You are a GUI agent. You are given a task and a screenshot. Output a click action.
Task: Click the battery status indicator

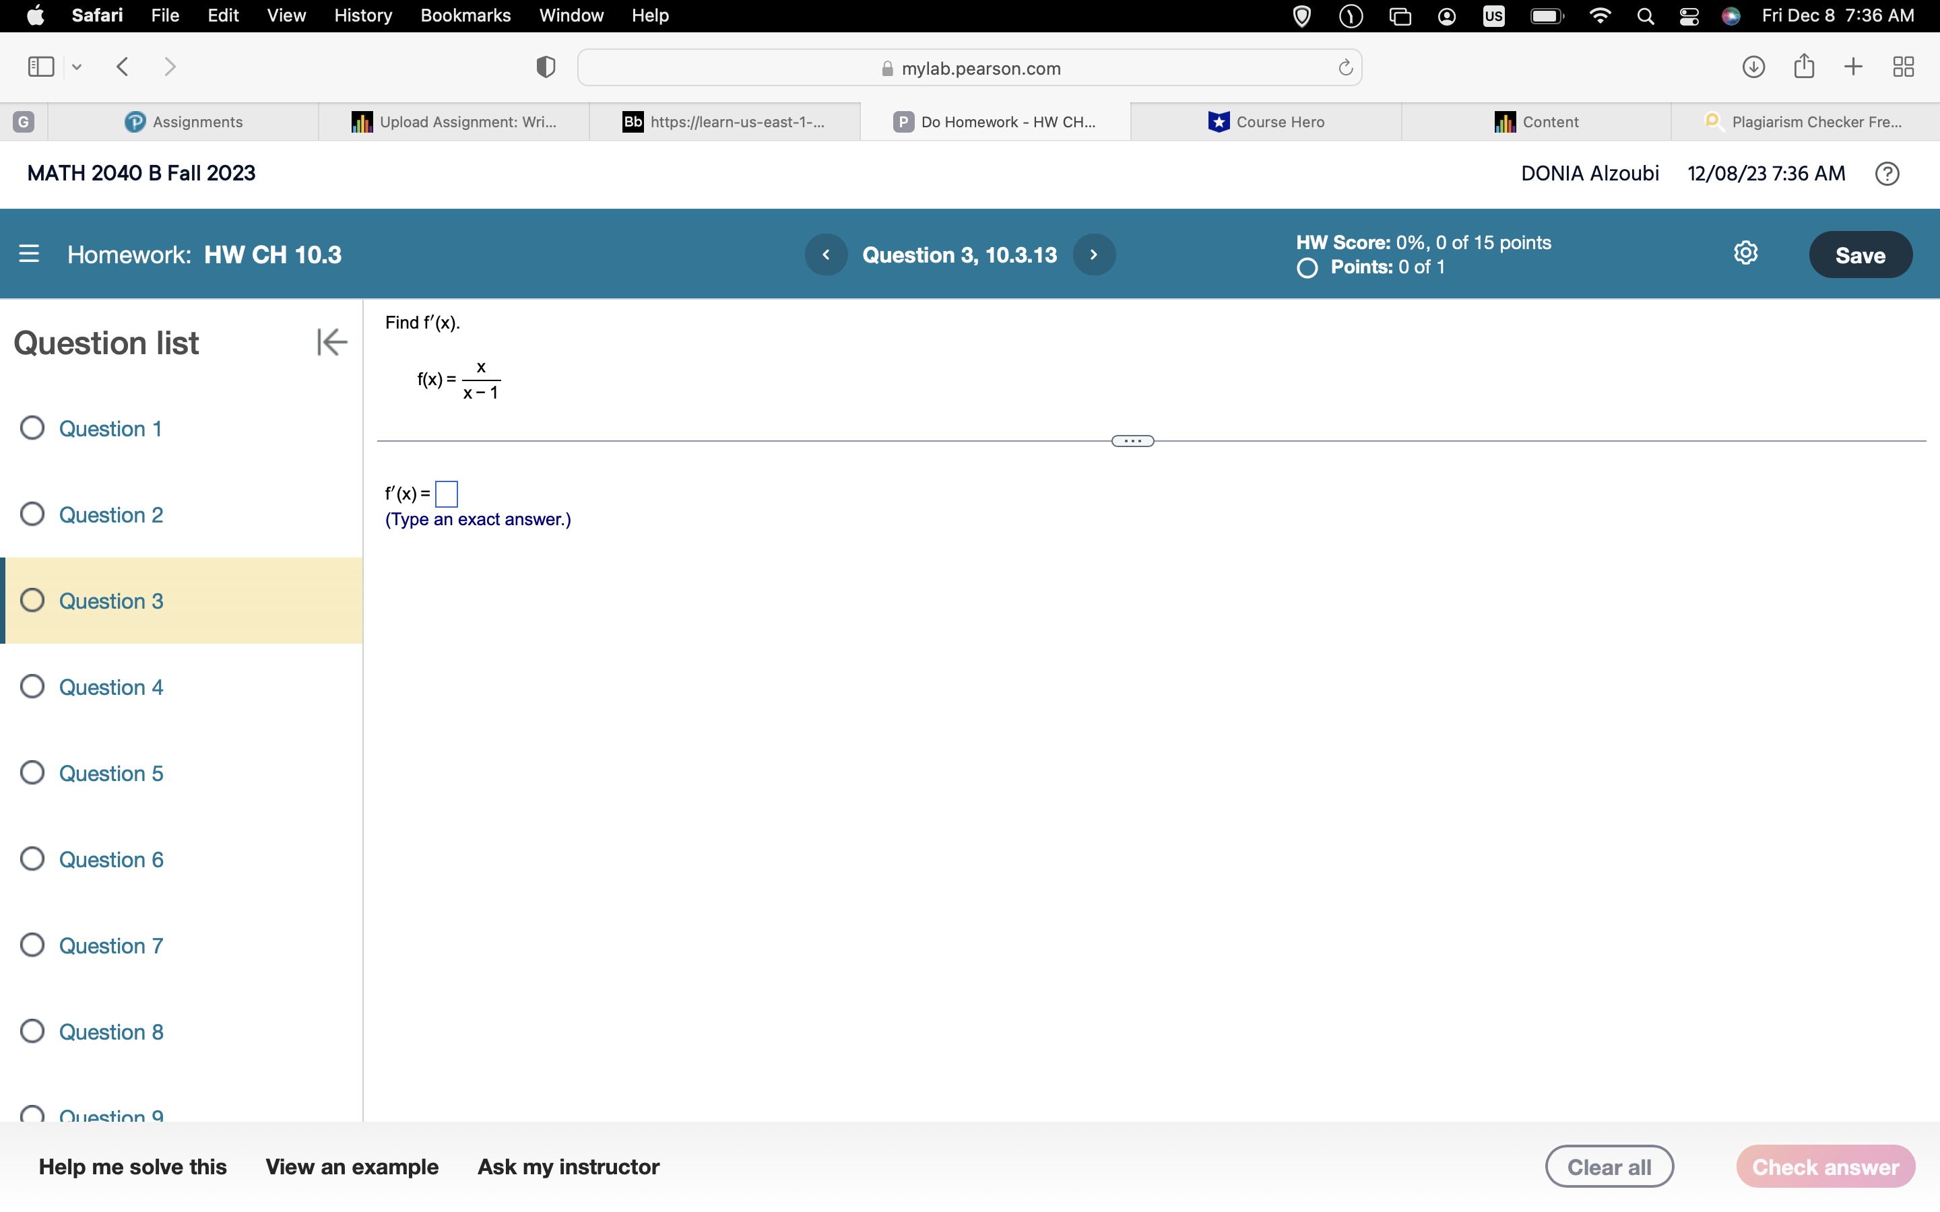coord(1545,15)
